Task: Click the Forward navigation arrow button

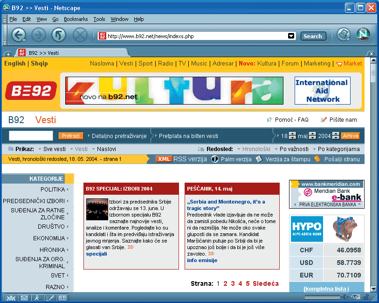Action: (39, 35)
